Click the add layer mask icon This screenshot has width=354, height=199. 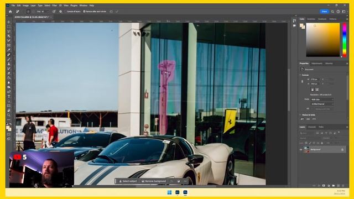[324, 186]
